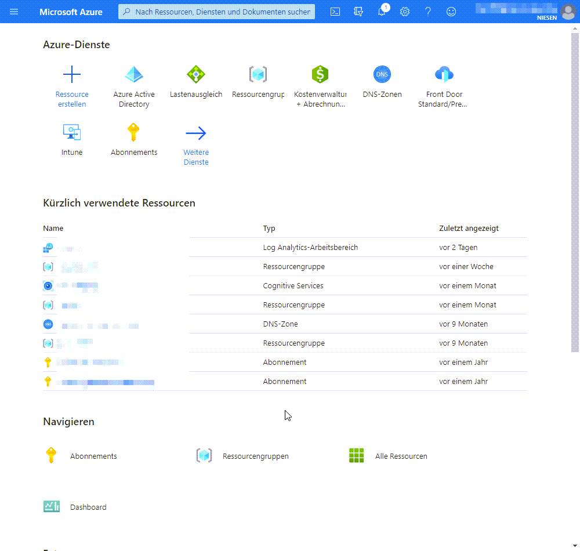Click 'DNS-Zone' type cell
The height and width of the screenshot is (551, 580).
(280, 324)
